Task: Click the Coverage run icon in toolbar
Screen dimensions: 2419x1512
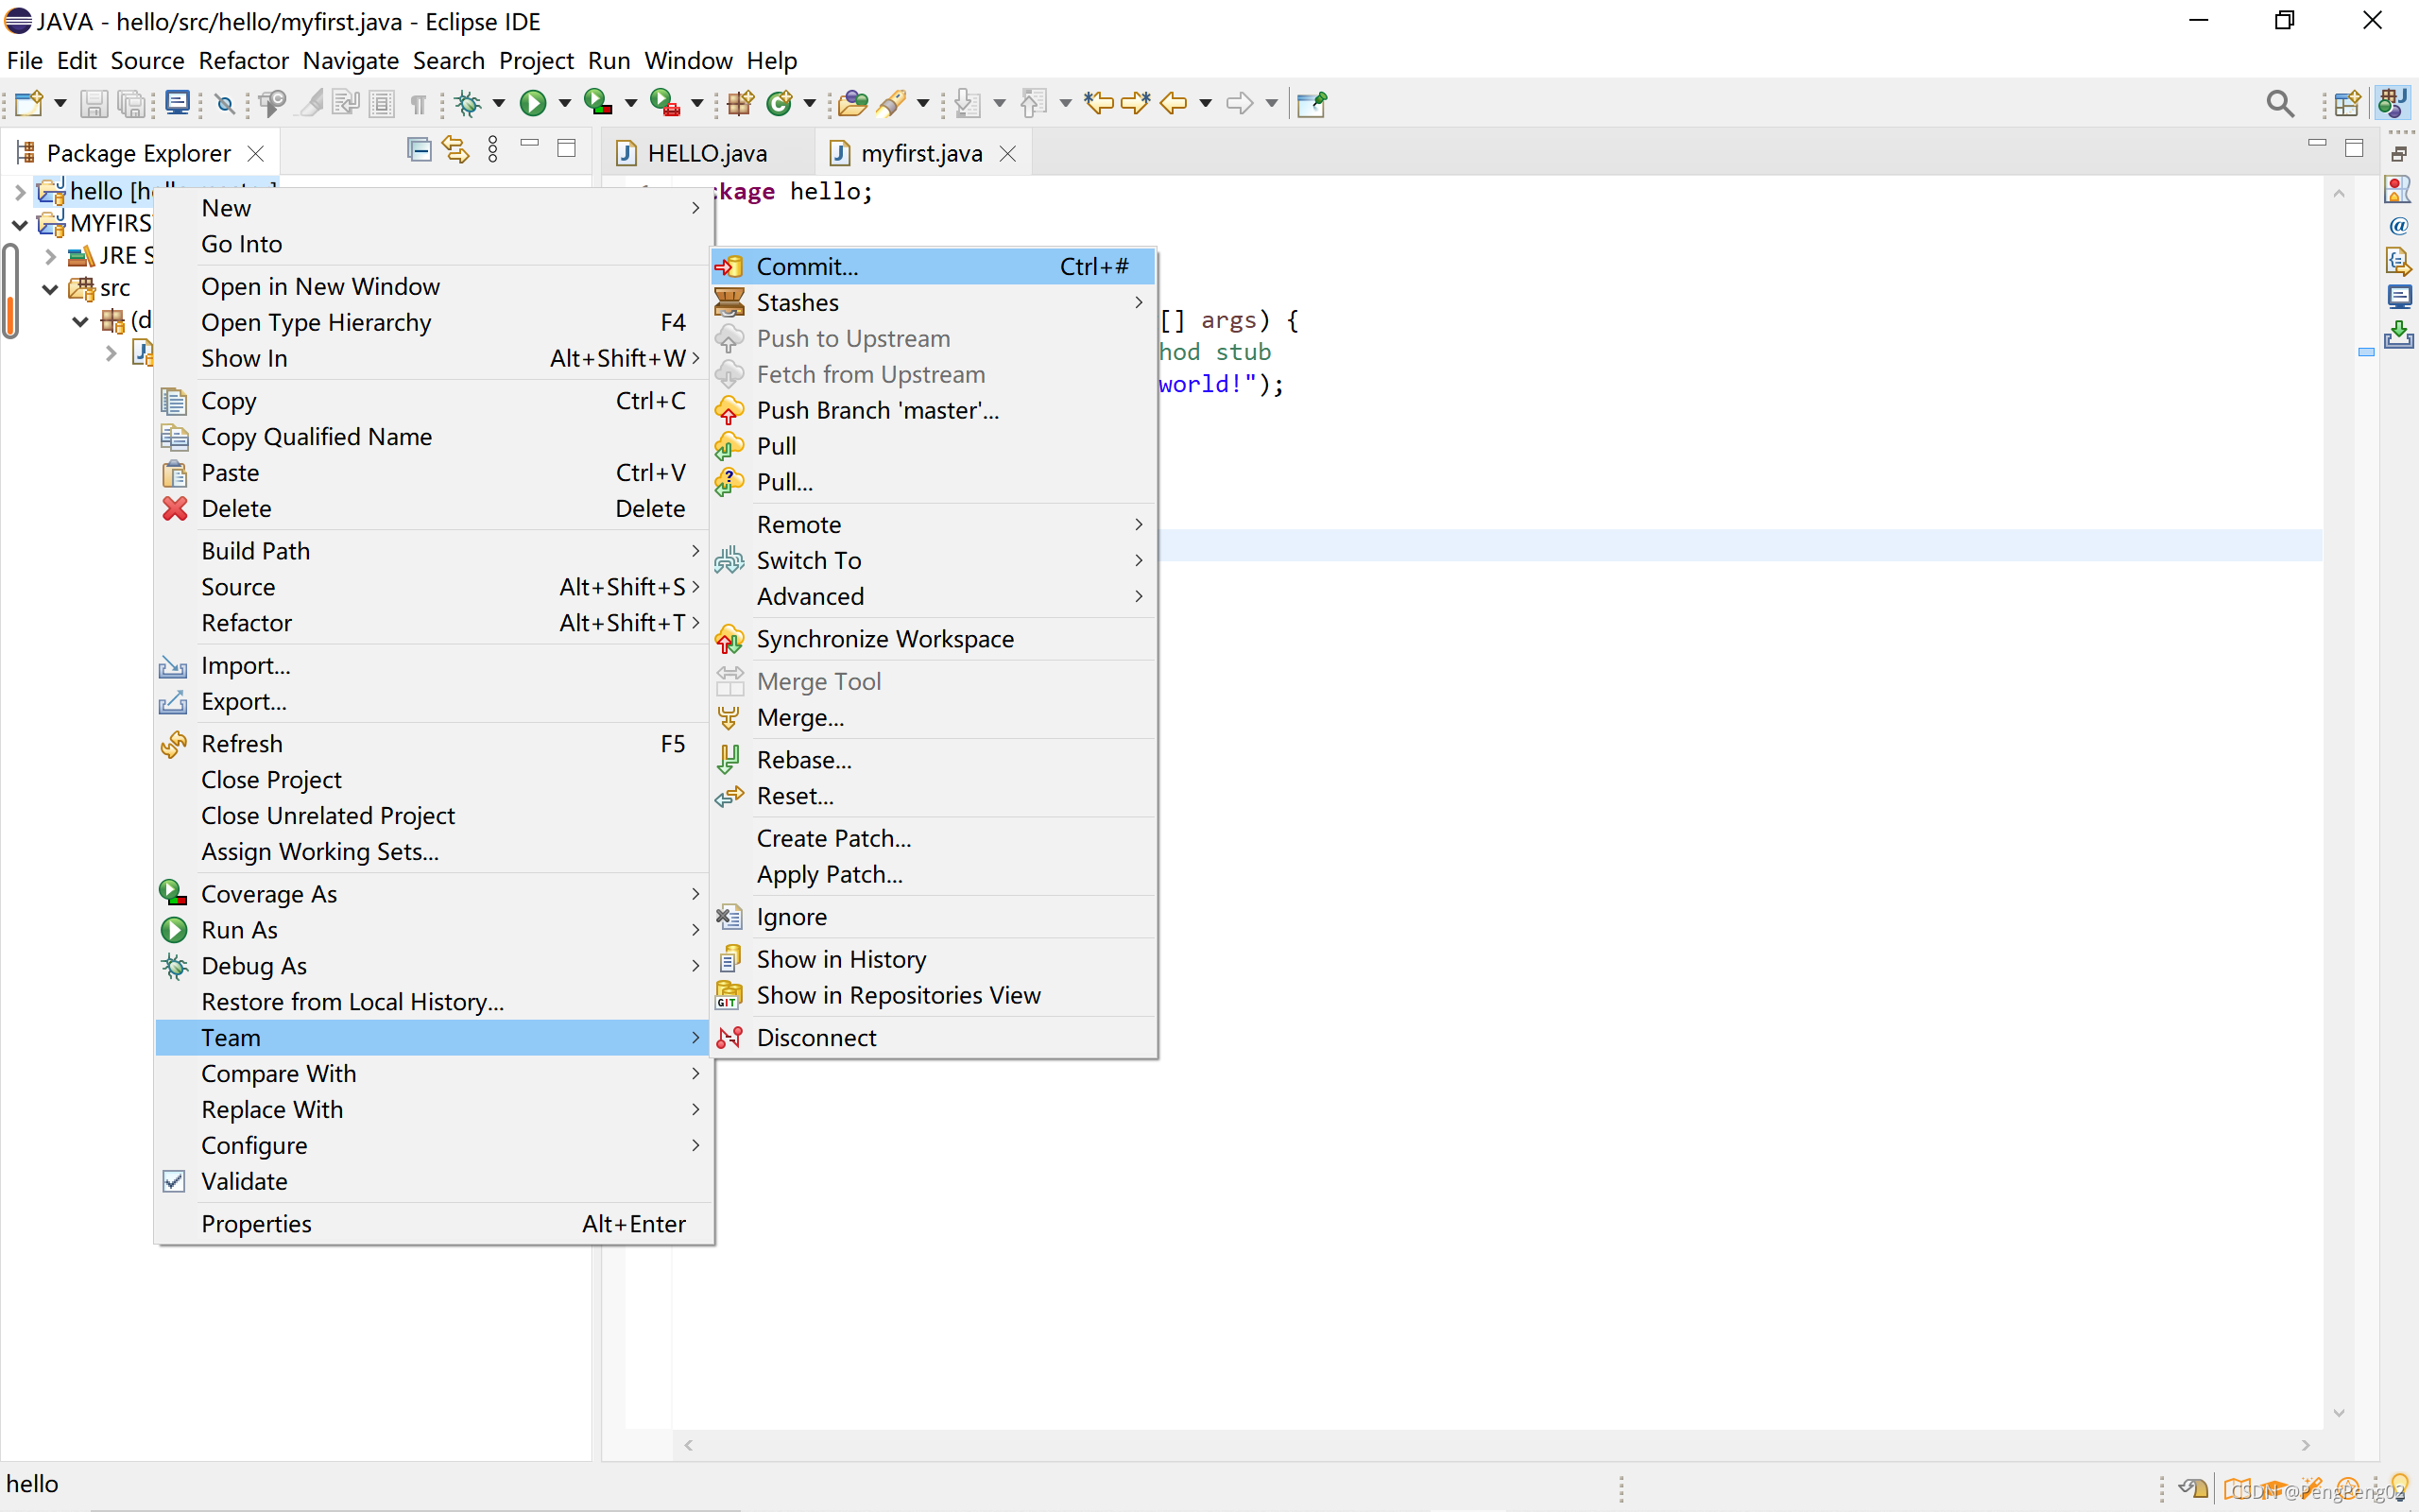Action: pos(598,103)
